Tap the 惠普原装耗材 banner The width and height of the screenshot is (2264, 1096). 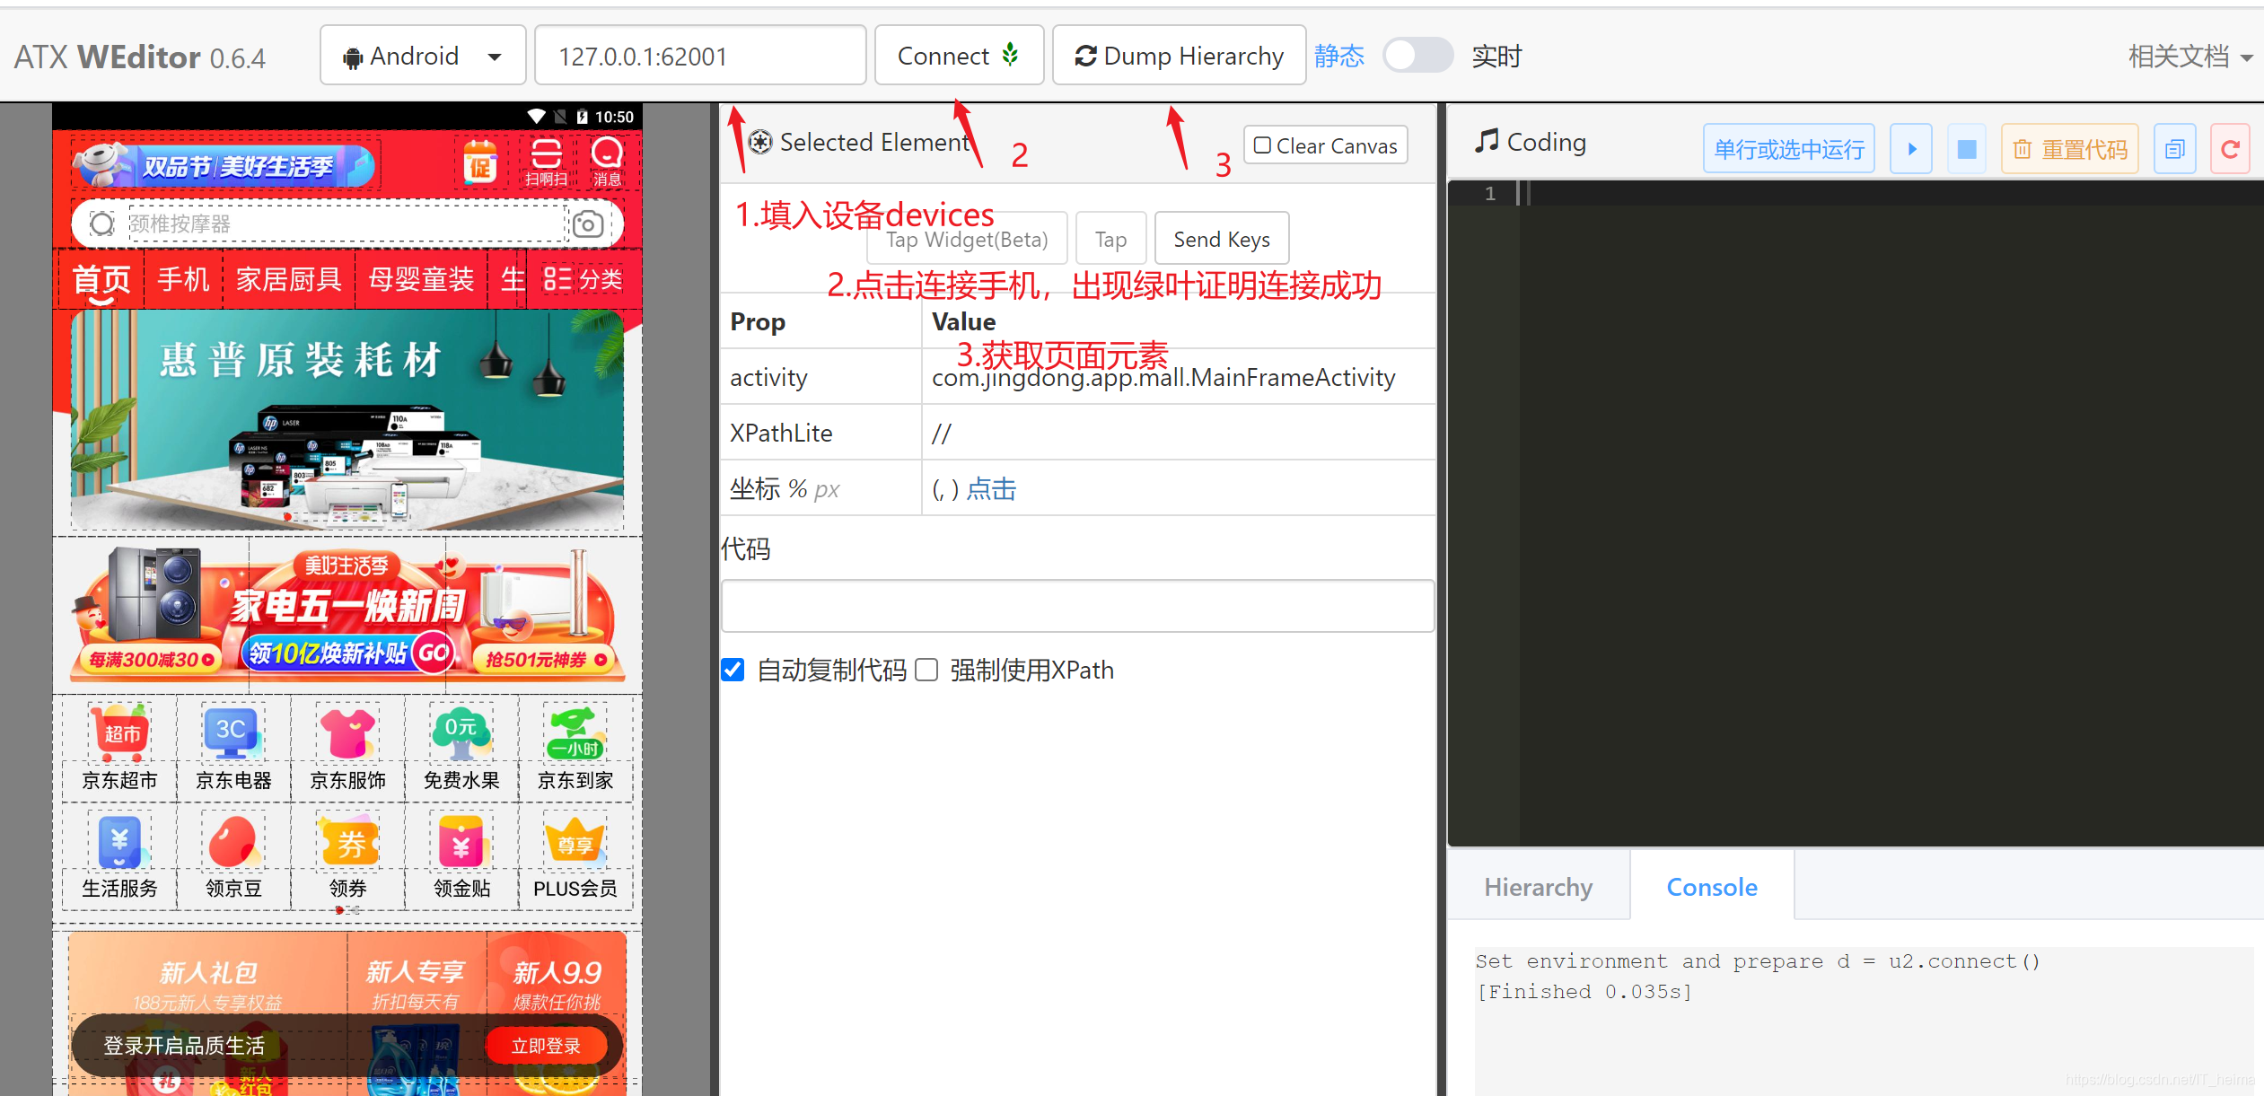coord(347,420)
